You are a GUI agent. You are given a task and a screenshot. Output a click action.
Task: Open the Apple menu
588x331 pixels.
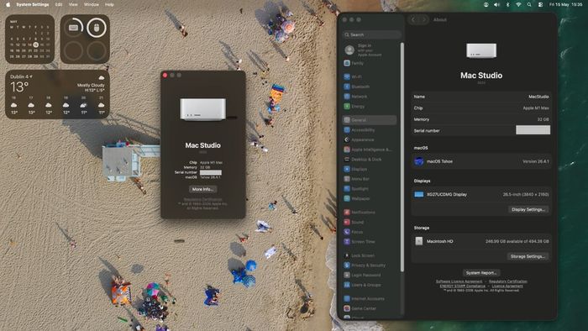click(x=8, y=4)
